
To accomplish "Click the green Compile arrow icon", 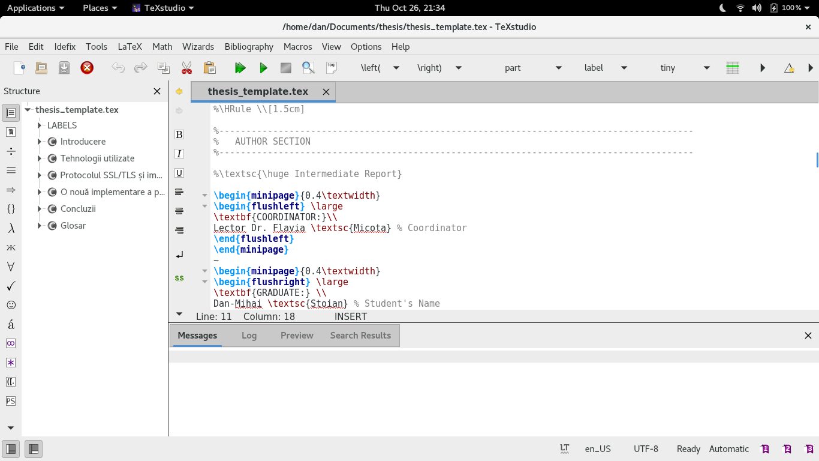I will (263, 68).
